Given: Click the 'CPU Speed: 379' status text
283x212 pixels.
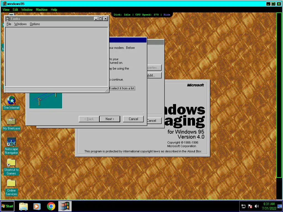Looking at the screenshot, I should tap(147, 15).
